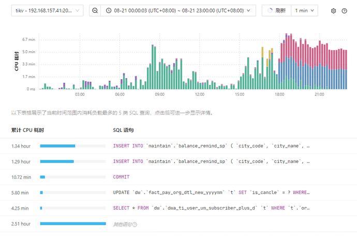Click the tall green bar near 09:00
This screenshot has width=357, height=236.
coord(153,67)
